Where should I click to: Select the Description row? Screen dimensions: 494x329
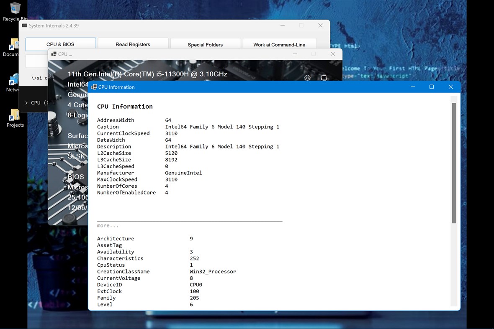tap(188, 147)
